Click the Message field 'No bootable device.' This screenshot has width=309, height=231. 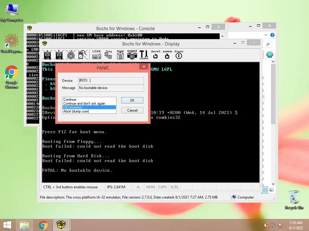pyautogui.click(x=111, y=88)
